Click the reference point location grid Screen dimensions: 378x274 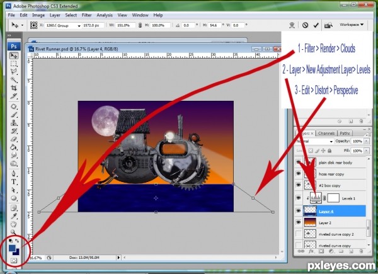coord(33,25)
